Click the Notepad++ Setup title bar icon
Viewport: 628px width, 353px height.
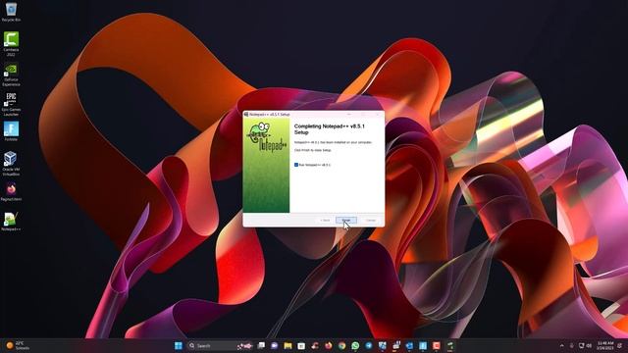tap(246, 115)
